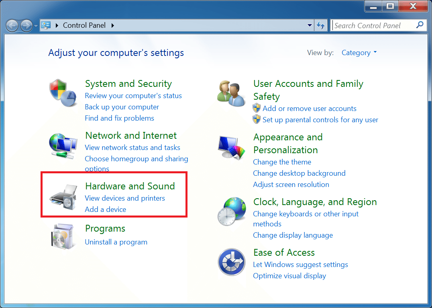Open Hardware and Sound category heading
This screenshot has width=432, height=308.
(x=130, y=186)
